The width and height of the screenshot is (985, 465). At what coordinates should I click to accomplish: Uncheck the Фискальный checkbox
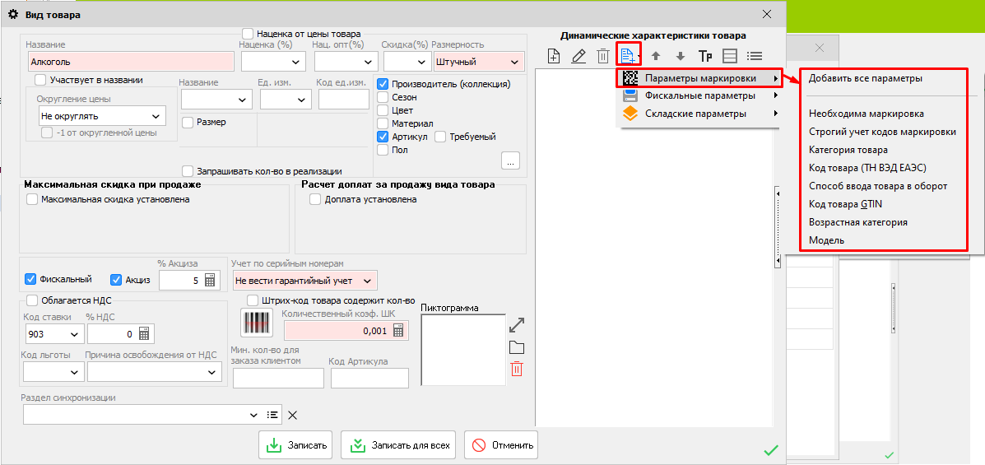point(31,279)
